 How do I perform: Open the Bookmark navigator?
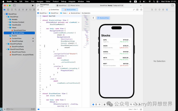pos(12,10)
